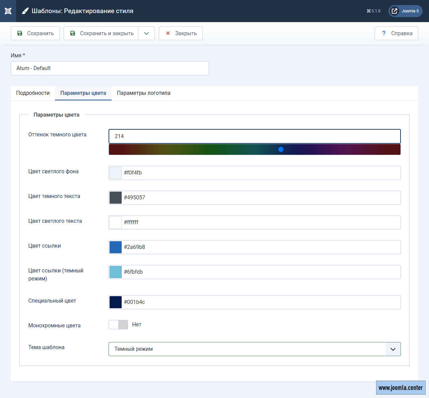Click the Закрыть button with red X

point(181,34)
